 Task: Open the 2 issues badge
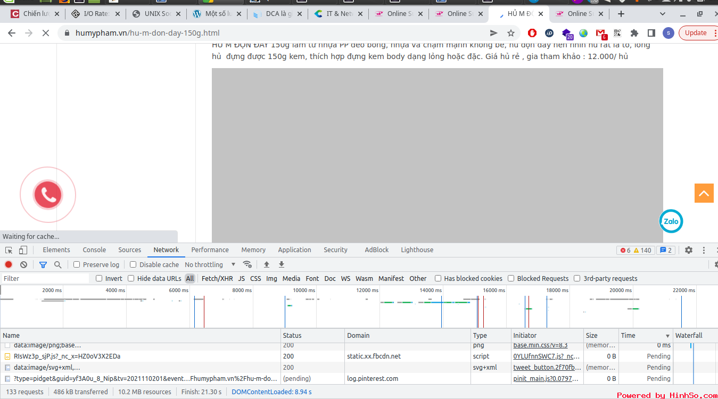[x=666, y=250]
